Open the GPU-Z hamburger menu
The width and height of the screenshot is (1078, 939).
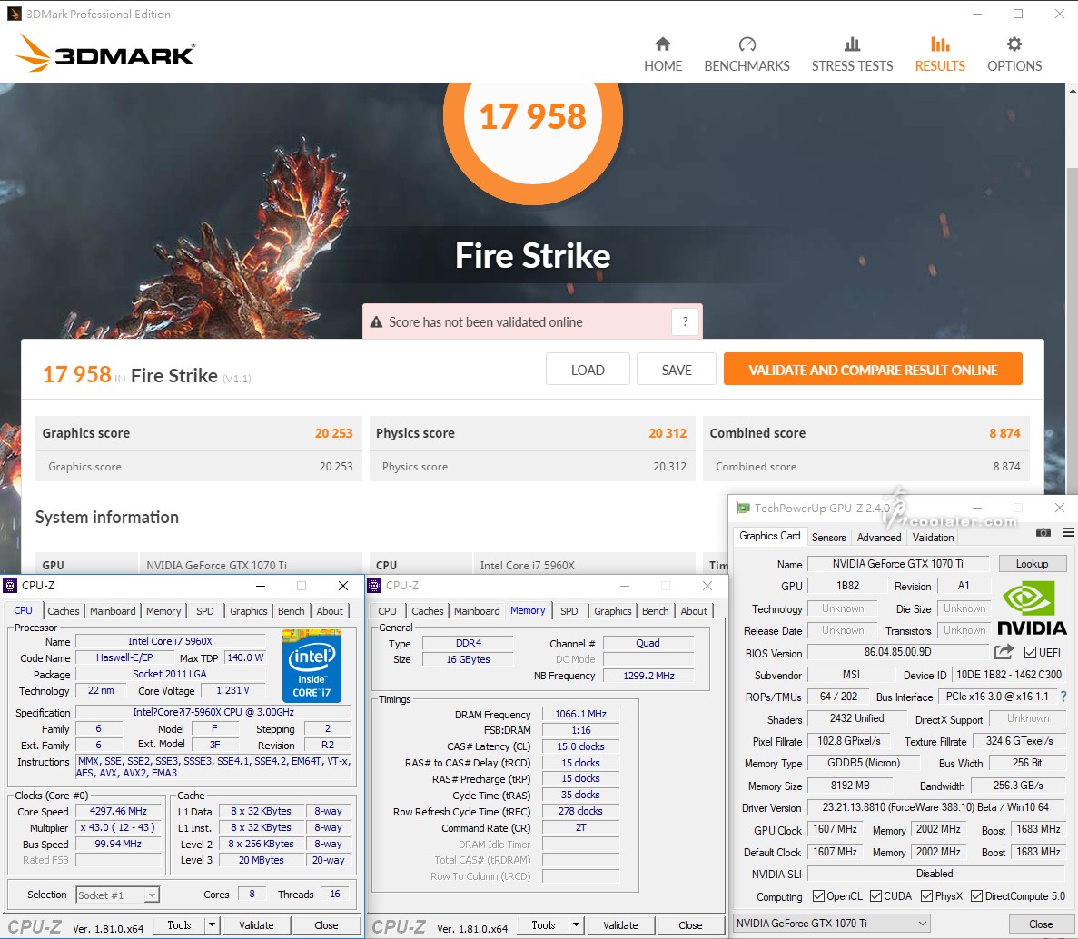click(1068, 533)
